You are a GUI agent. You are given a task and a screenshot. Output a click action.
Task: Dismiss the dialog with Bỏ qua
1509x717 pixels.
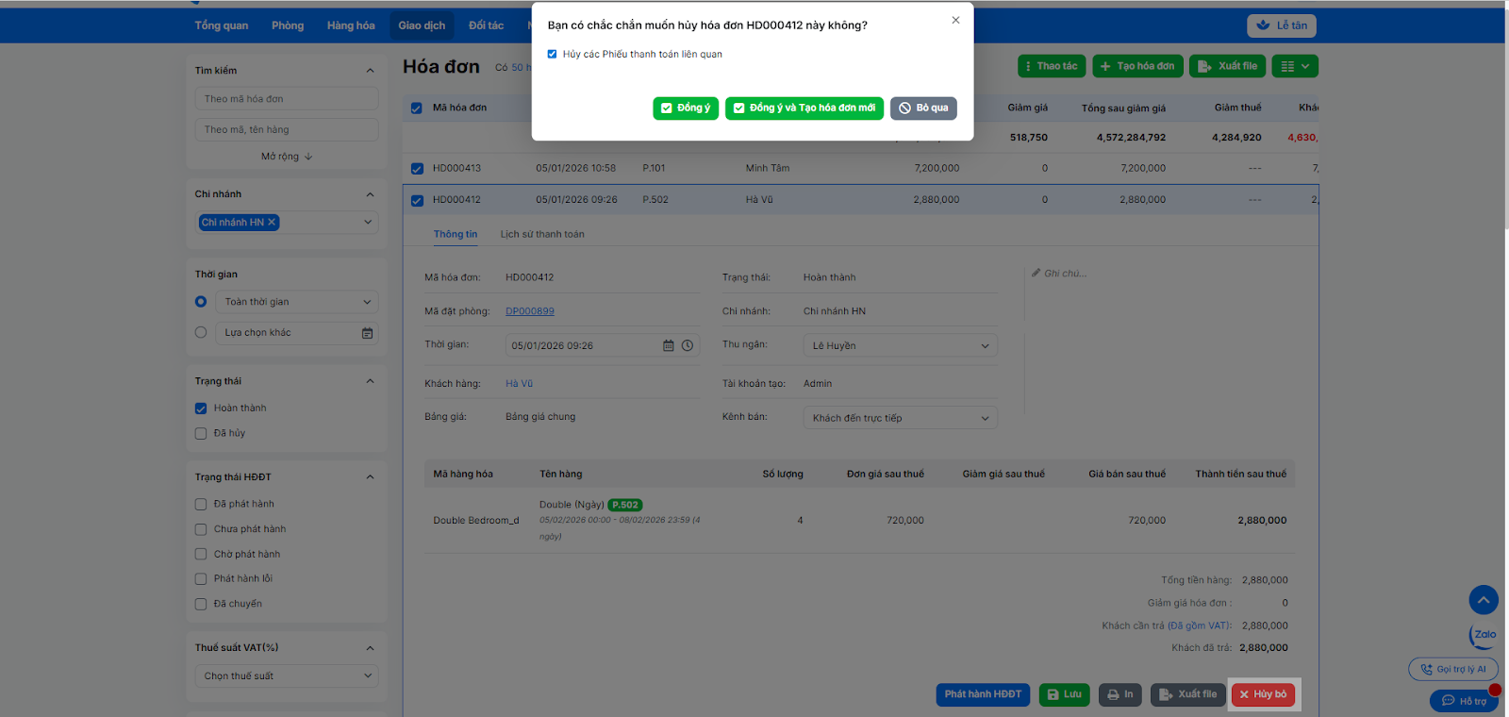[923, 108]
